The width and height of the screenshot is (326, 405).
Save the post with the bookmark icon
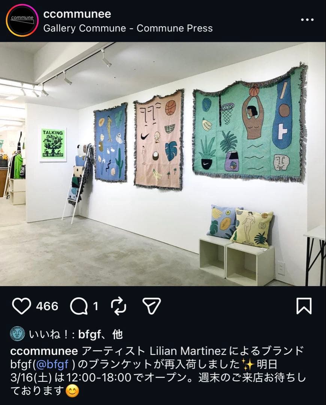[304, 306]
